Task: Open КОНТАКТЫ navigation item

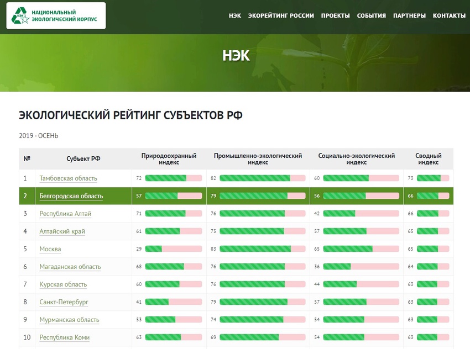Action: pos(449,15)
